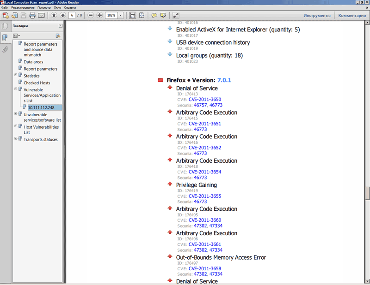Open the Pages thumbnail panel
This screenshot has height=285, width=370.
(x=5, y=26)
